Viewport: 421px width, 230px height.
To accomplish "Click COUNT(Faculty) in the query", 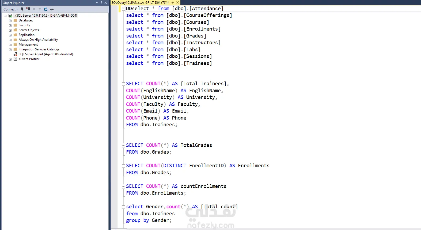I will click(146, 104).
